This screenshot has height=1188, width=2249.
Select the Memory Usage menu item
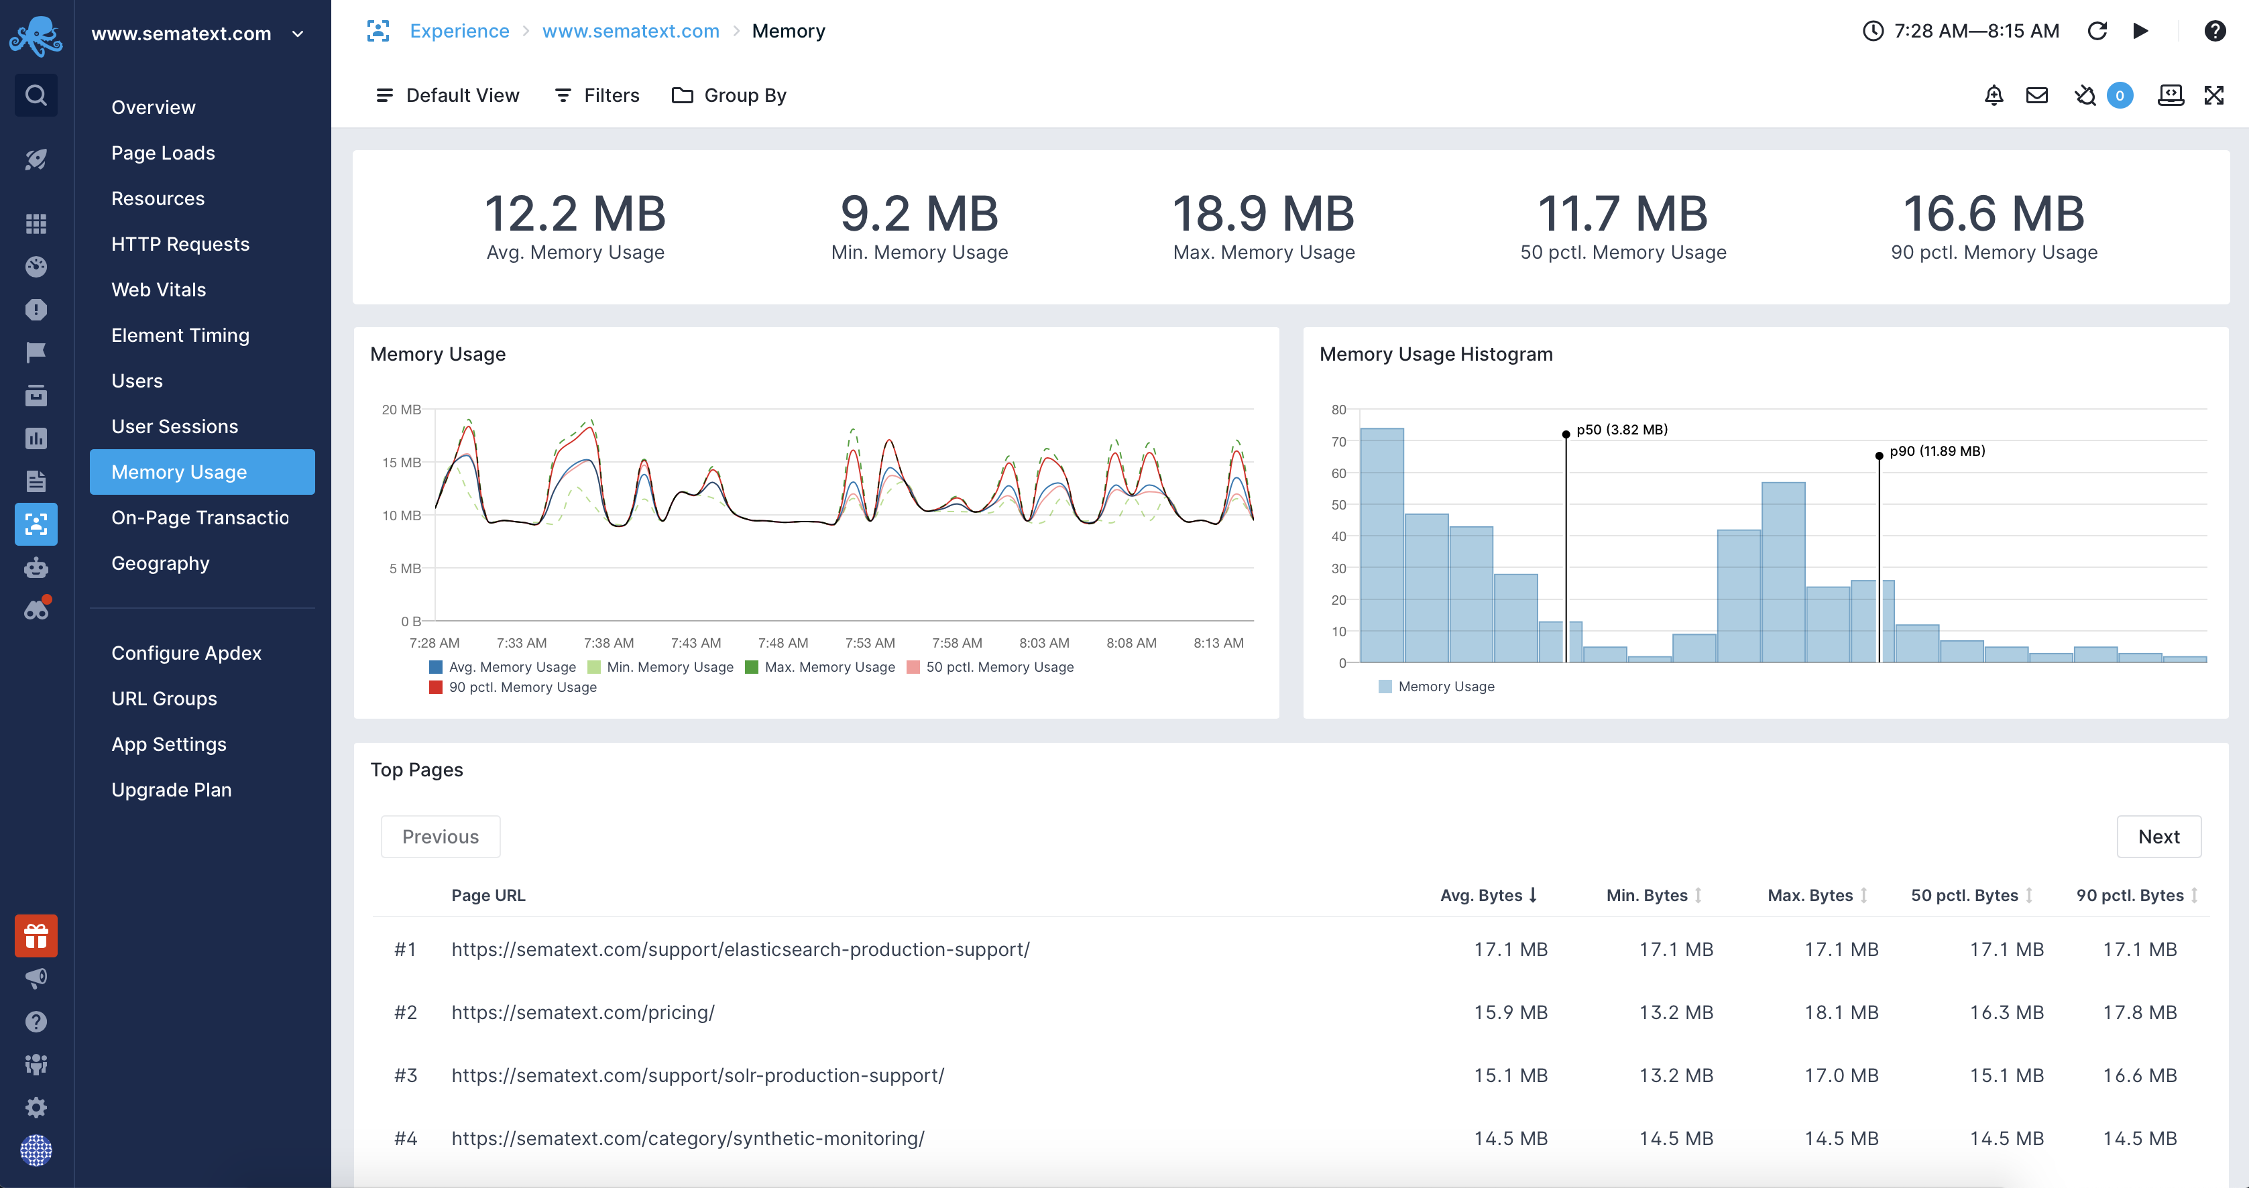point(178,471)
